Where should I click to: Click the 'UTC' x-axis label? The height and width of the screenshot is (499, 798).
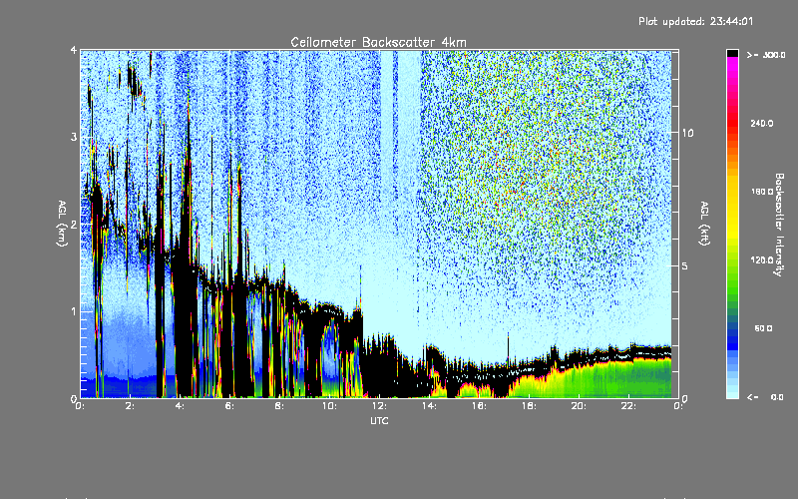coord(379,420)
